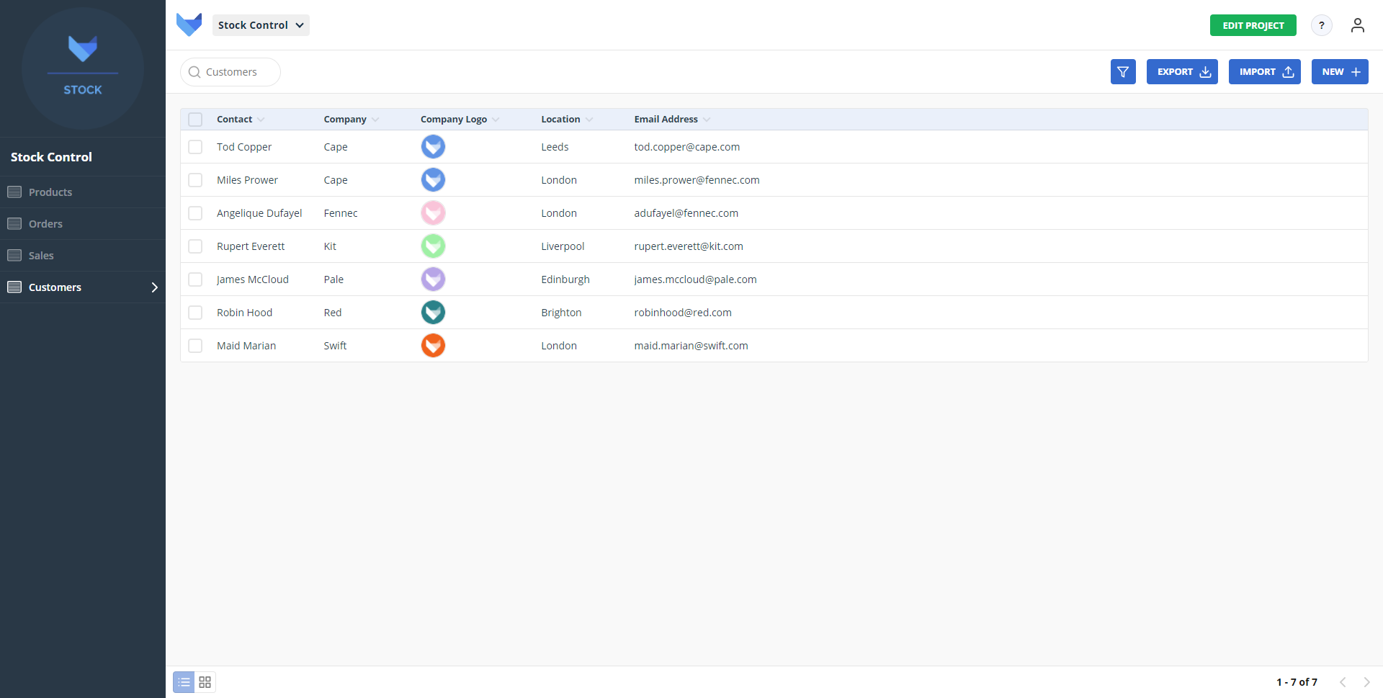Go to next page arrow
Image resolution: width=1383 pixels, height=698 pixels.
[x=1366, y=682]
